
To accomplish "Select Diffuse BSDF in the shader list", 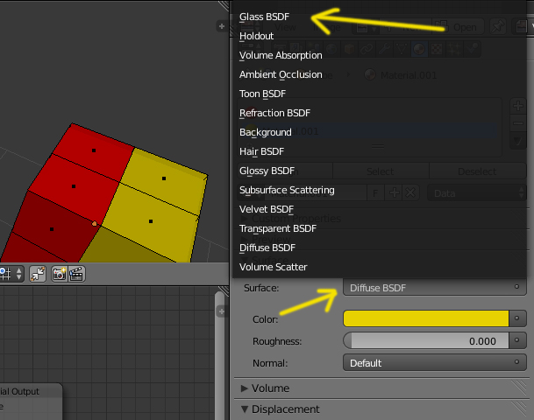I will [267, 248].
